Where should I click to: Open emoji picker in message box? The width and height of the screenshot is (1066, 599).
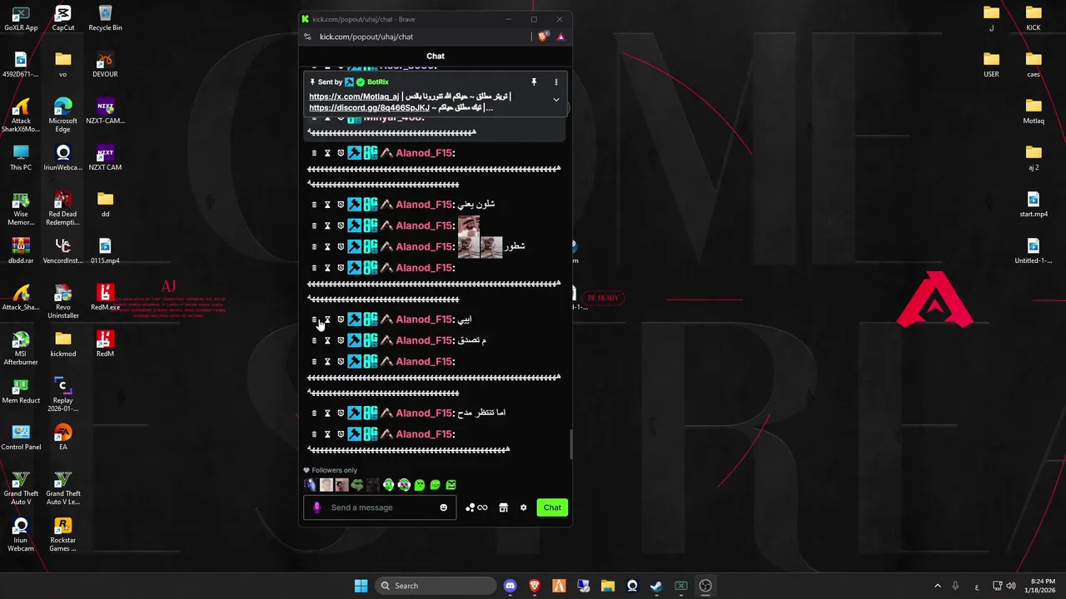pos(443,507)
